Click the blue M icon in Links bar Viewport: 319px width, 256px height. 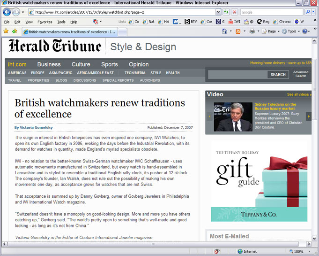[x=177, y=22]
